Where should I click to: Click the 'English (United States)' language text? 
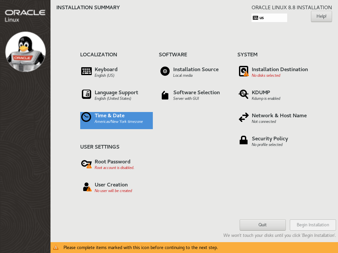click(x=113, y=98)
